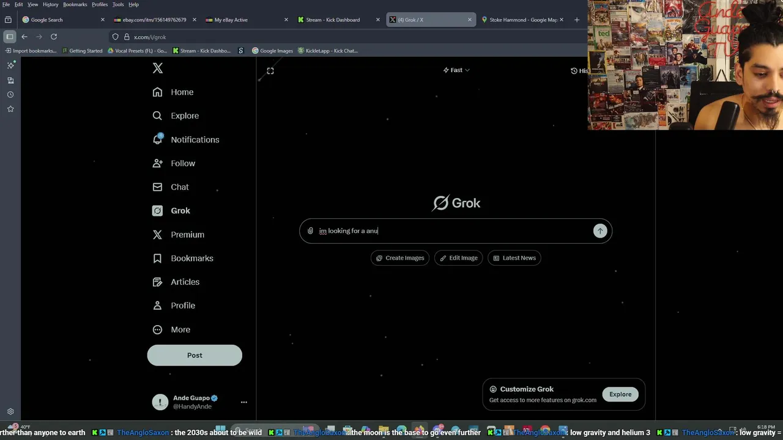Screen dimensions: 783x440
Task: Open the History menu
Action: (x=51, y=4)
